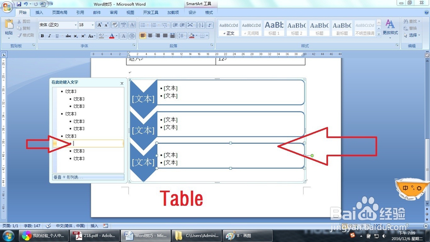Apply character shading A icon
The image size is (430, 242).
pyautogui.click(x=123, y=36)
